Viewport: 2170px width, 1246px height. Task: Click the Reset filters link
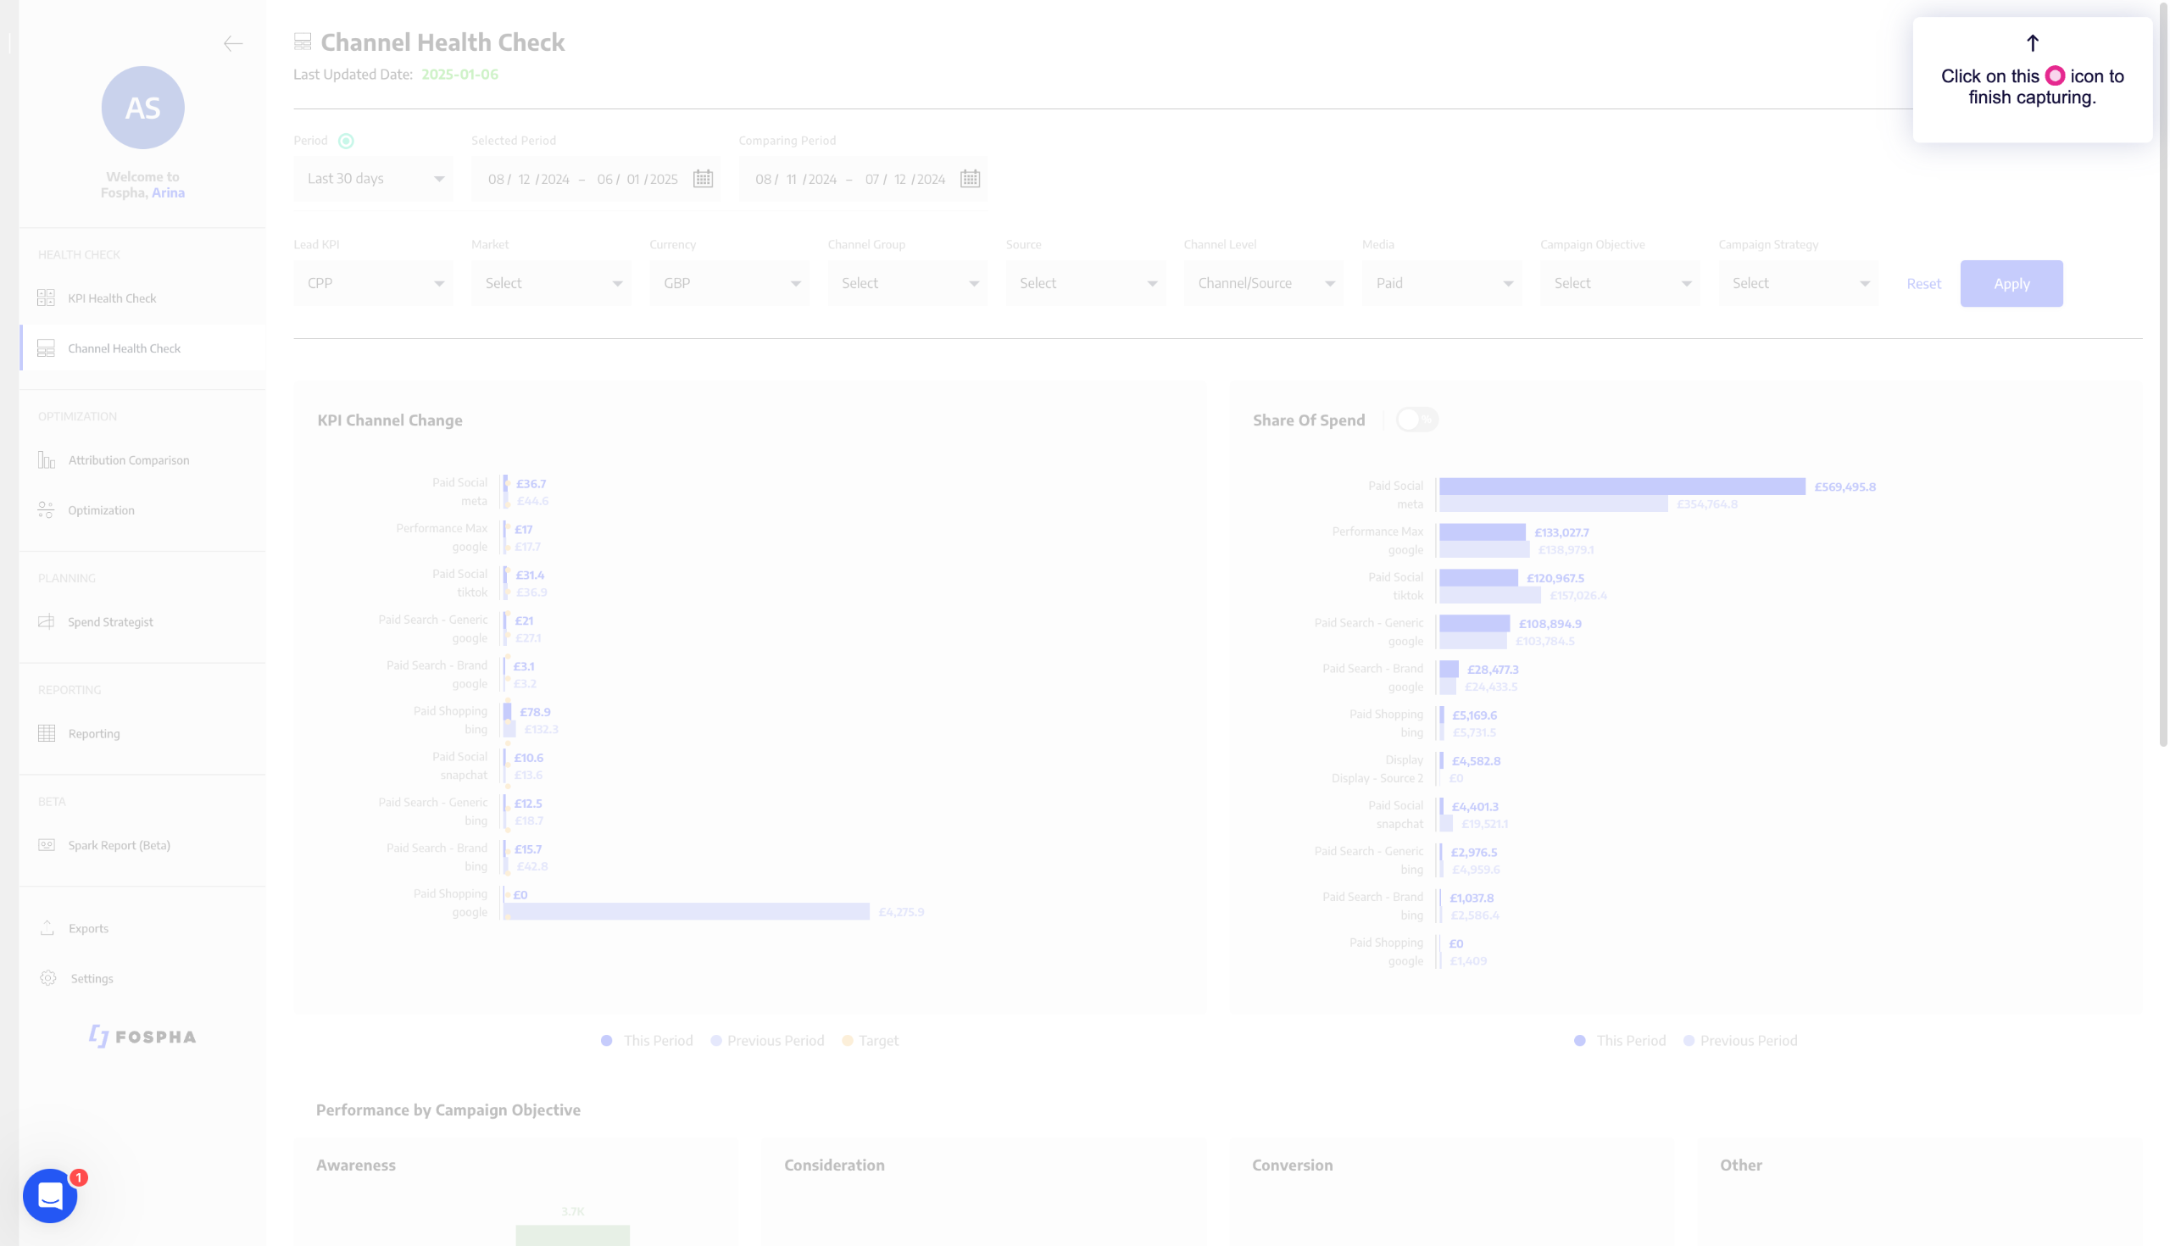pyautogui.click(x=1923, y=284)
